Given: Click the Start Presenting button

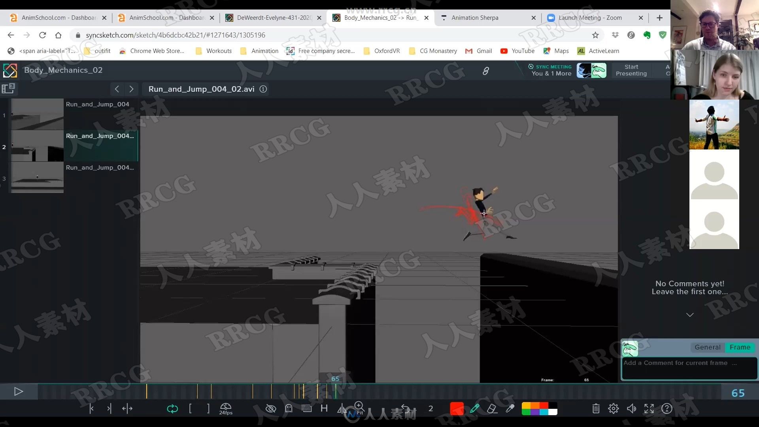Looking at the screenshot, I should (x=631, y=70).
